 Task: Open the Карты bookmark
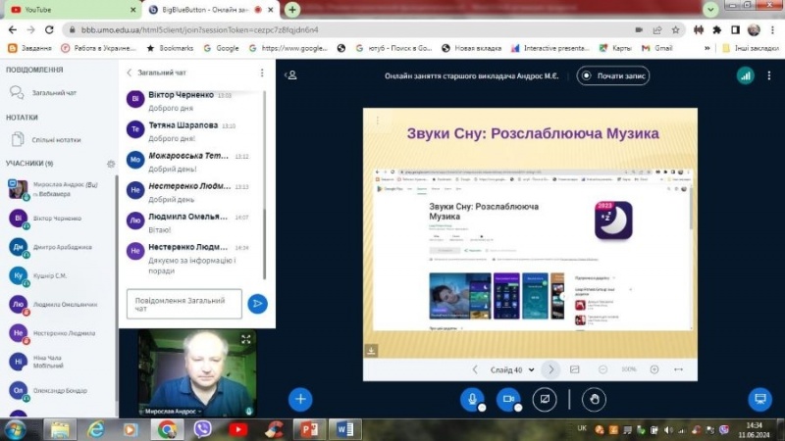[615, 48]
